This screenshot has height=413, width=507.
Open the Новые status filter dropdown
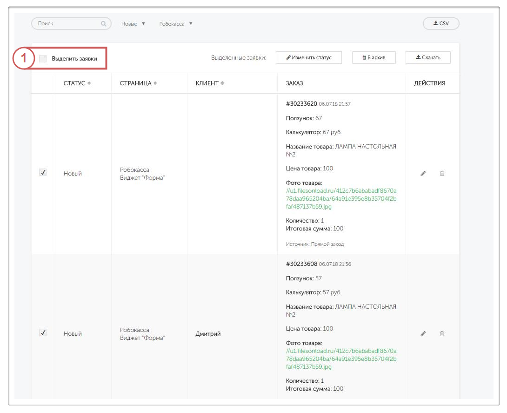133,24
